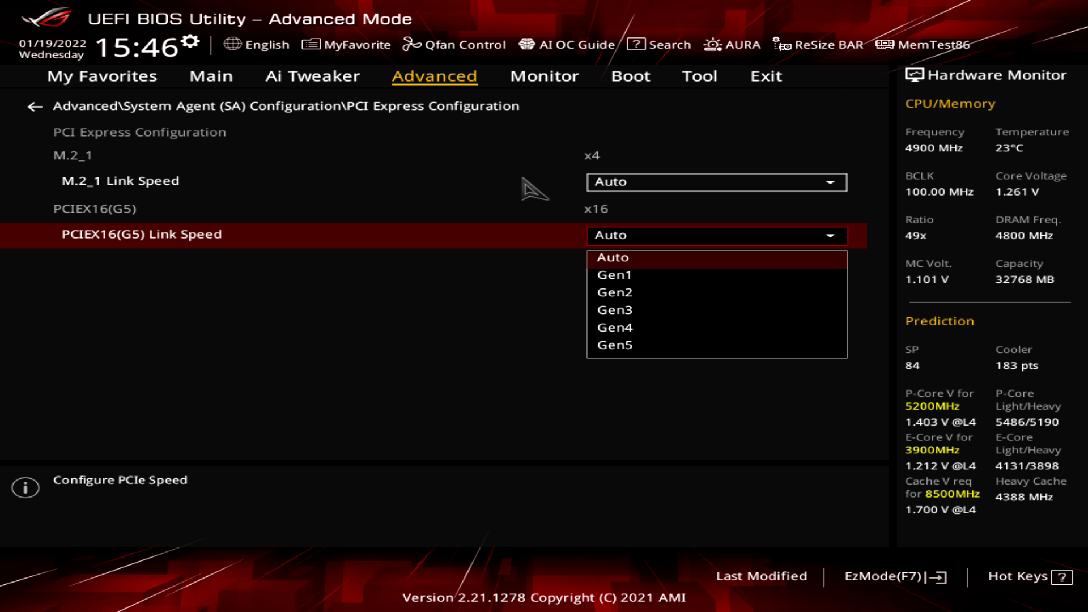
Task: Switch to the Boot tab
Action: pos(630,76)
